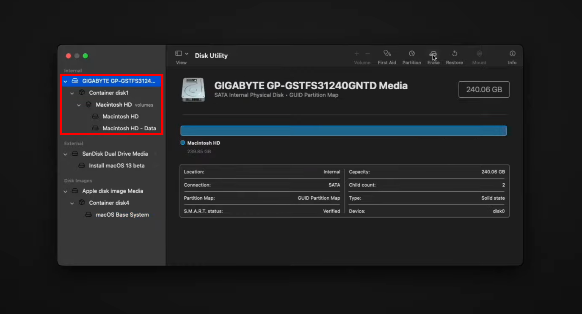This screenshot has height=314, width=582.
Task: Select the Apple disk image Media entry
Action: [x=113, y=191]
